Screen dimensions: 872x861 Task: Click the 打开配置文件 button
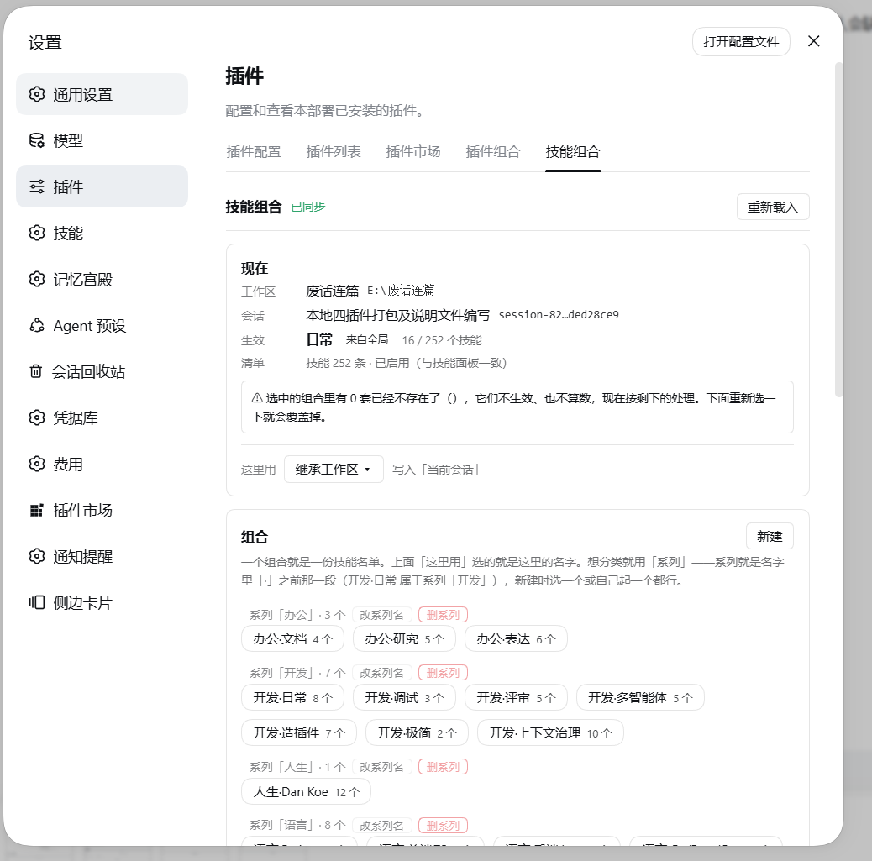point(741,42)
